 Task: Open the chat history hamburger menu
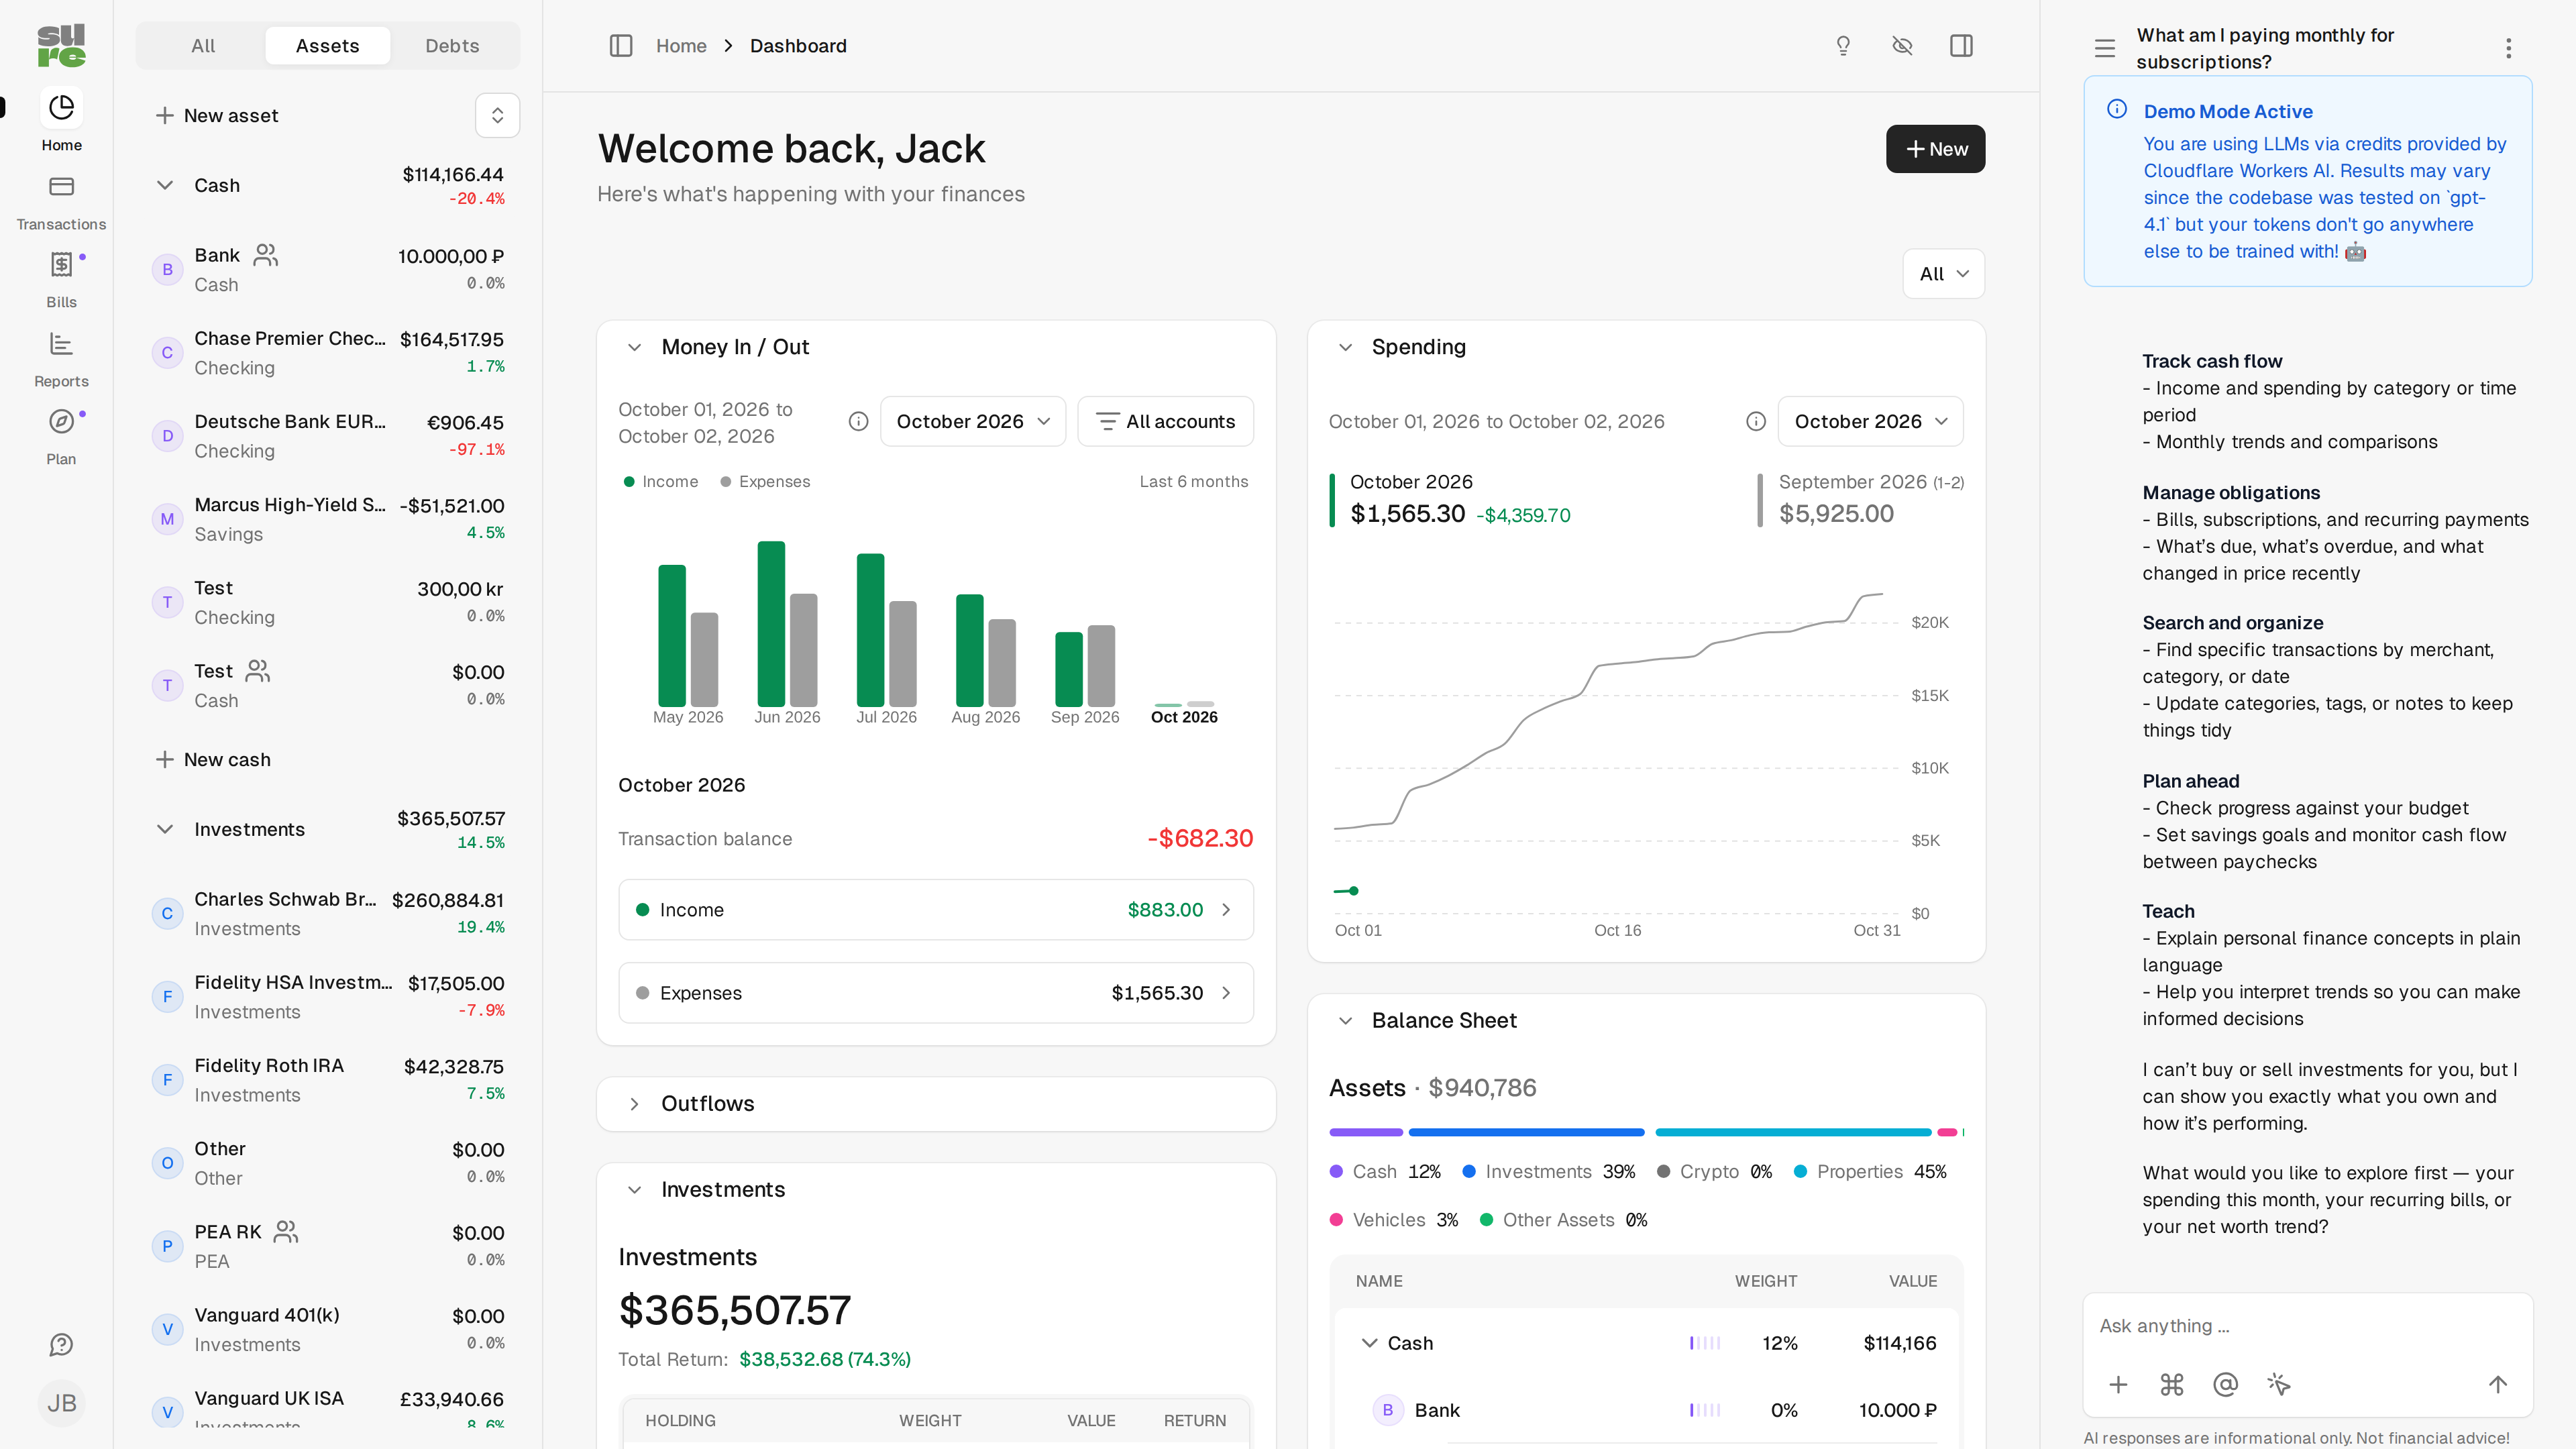point(2104,48)
